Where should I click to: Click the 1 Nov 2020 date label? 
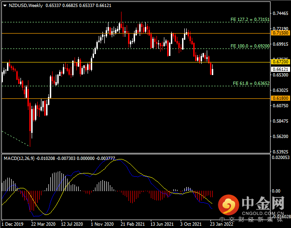[102, 224]
